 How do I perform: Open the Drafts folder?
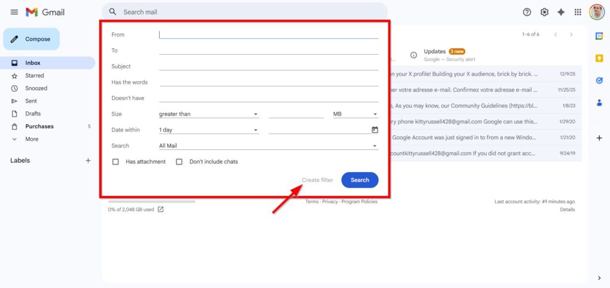48,114
